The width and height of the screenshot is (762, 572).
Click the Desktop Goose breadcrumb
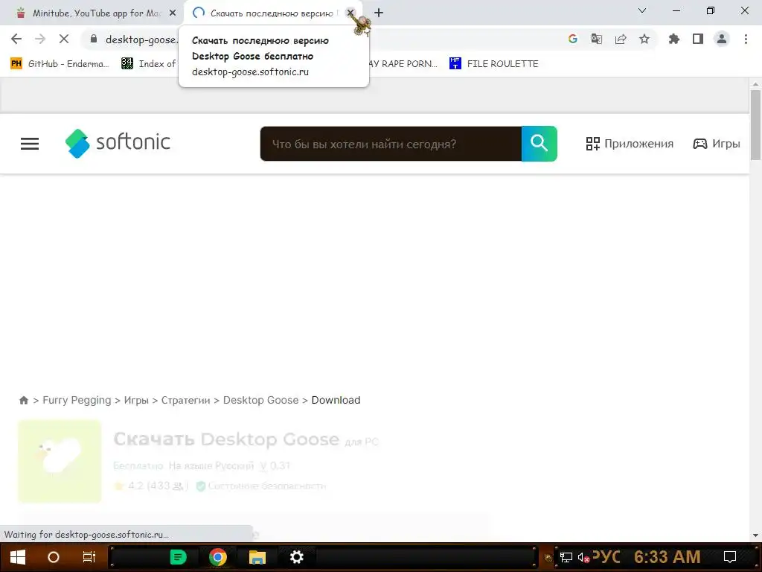[x=261, y=400]
